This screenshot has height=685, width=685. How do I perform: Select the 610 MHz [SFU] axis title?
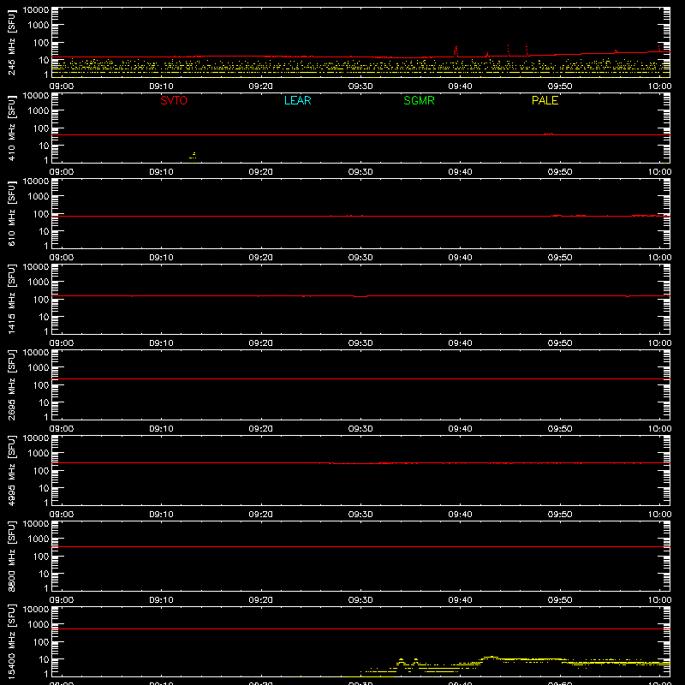coord(11,214)
